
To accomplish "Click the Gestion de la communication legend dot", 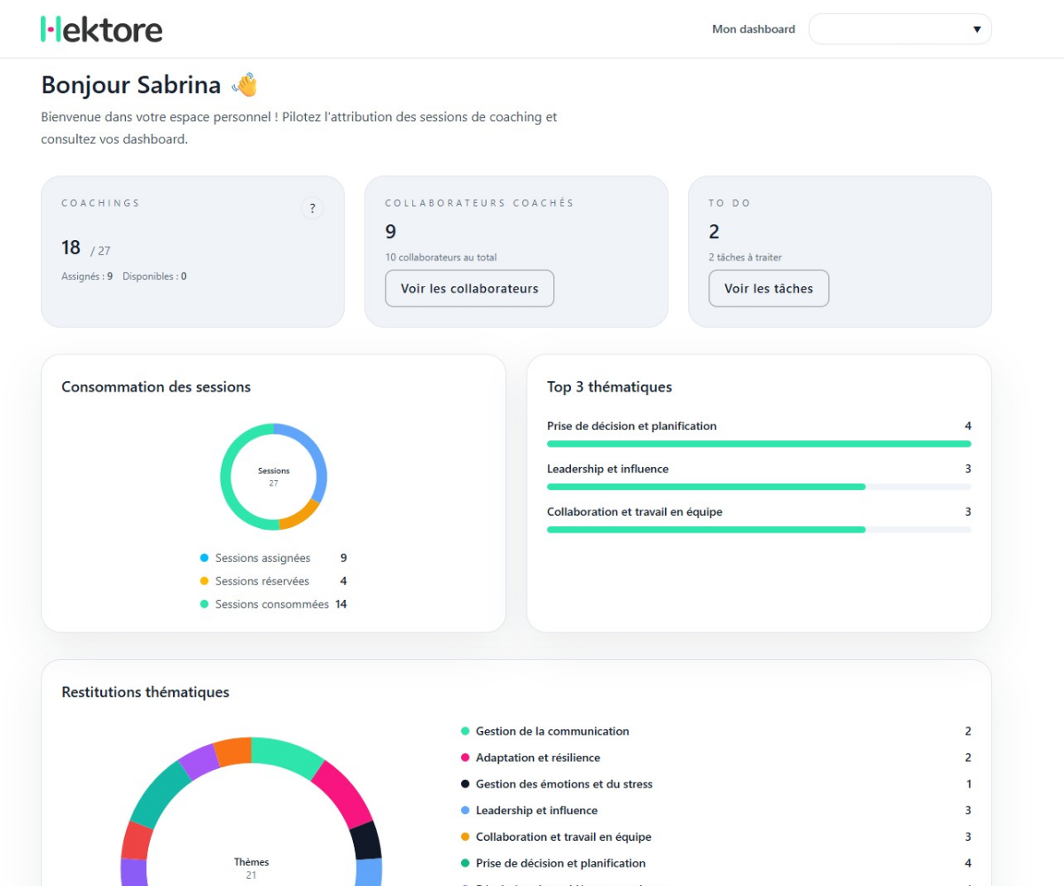I will (x=465, y=731).
